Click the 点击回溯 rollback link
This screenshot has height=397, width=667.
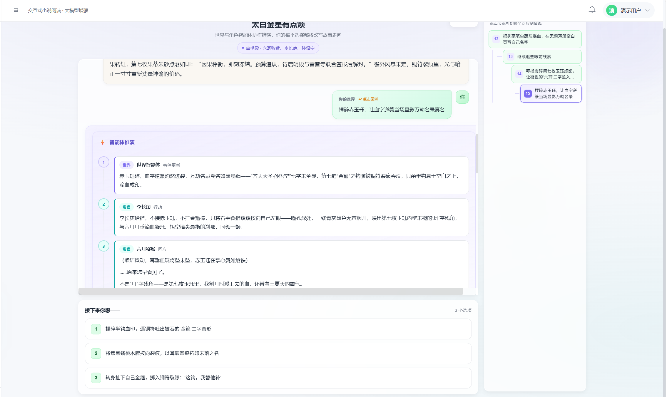pyautogui.click(x=368, y=99)
